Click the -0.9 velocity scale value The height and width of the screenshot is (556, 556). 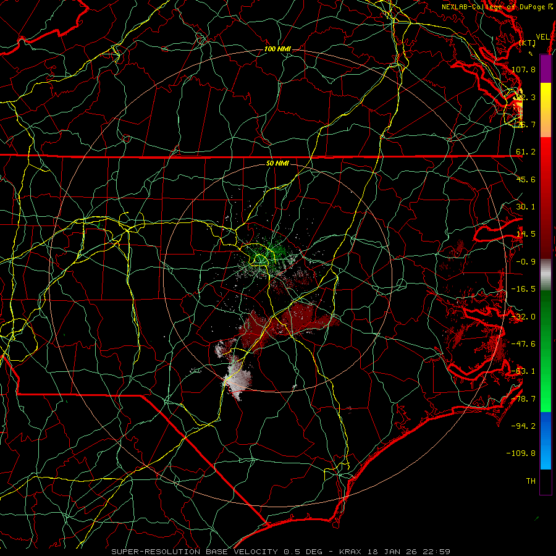click(x=526, y=262)
